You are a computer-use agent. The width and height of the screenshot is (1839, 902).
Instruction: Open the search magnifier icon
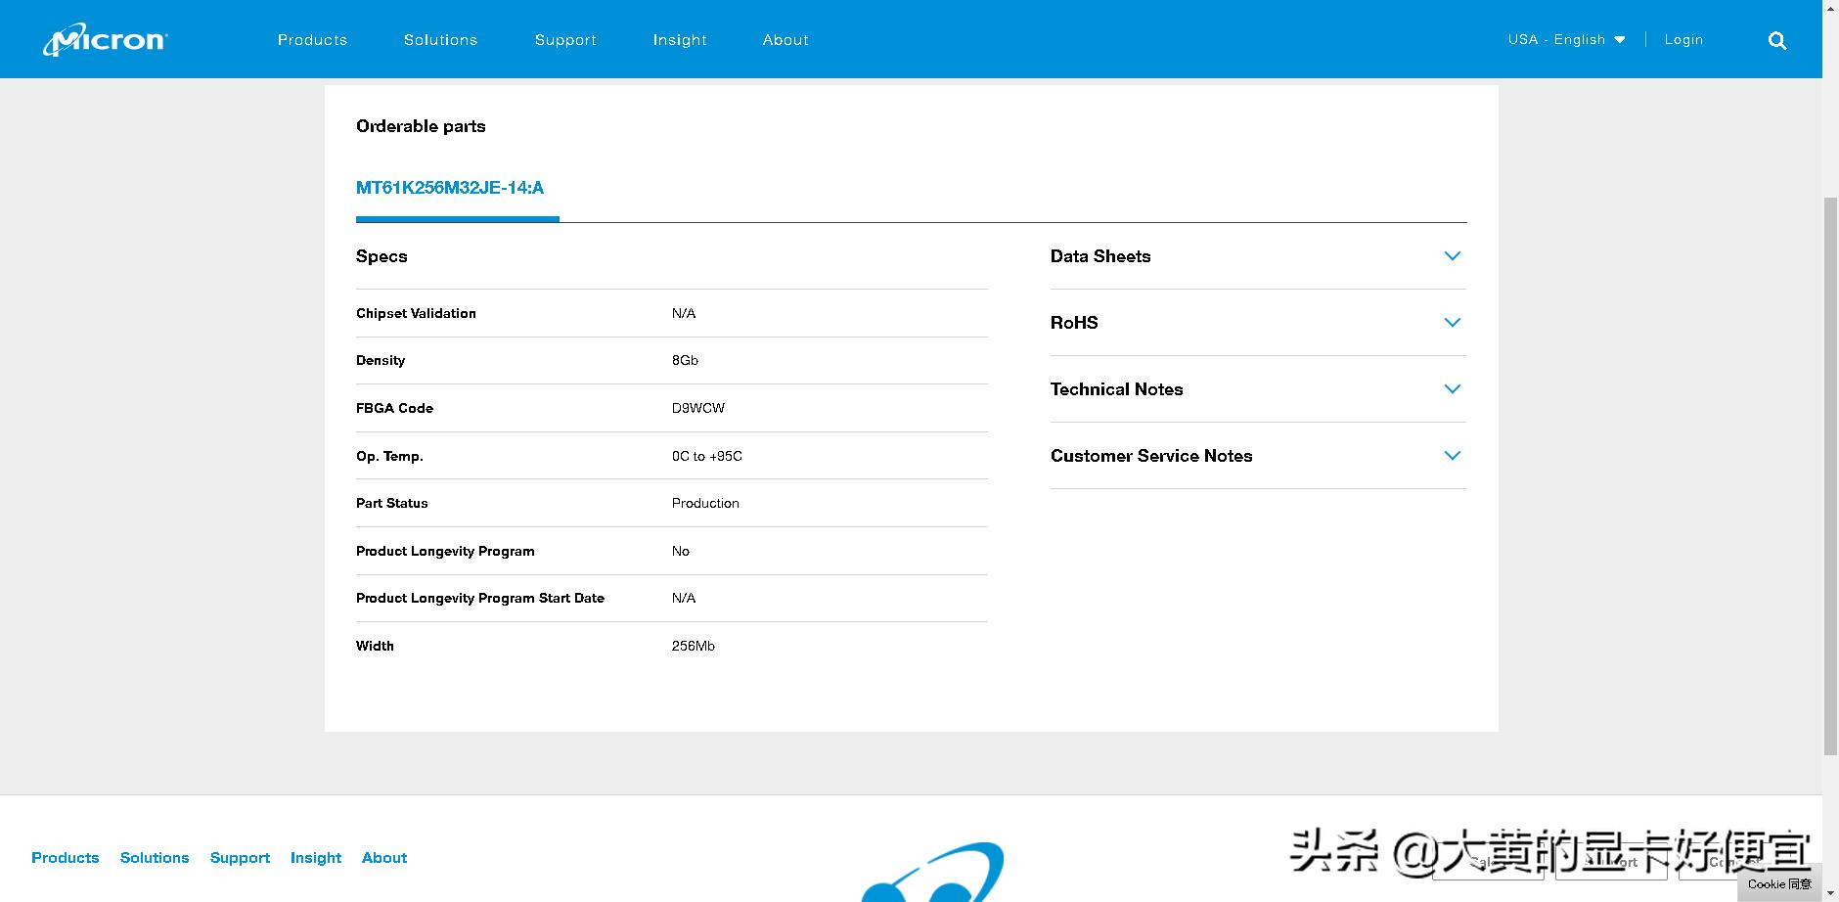point(1777,40)
